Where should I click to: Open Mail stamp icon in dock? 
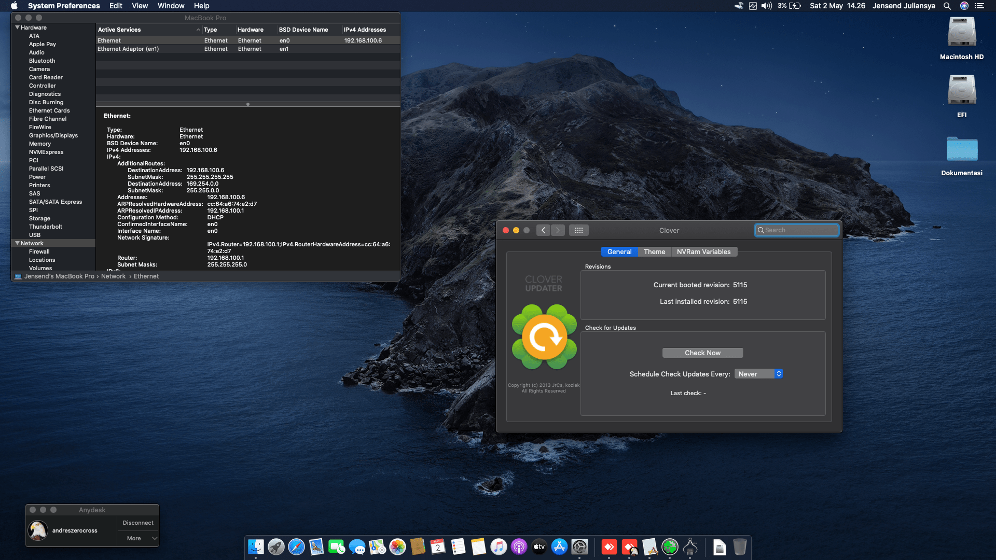(x=316, y=547)
